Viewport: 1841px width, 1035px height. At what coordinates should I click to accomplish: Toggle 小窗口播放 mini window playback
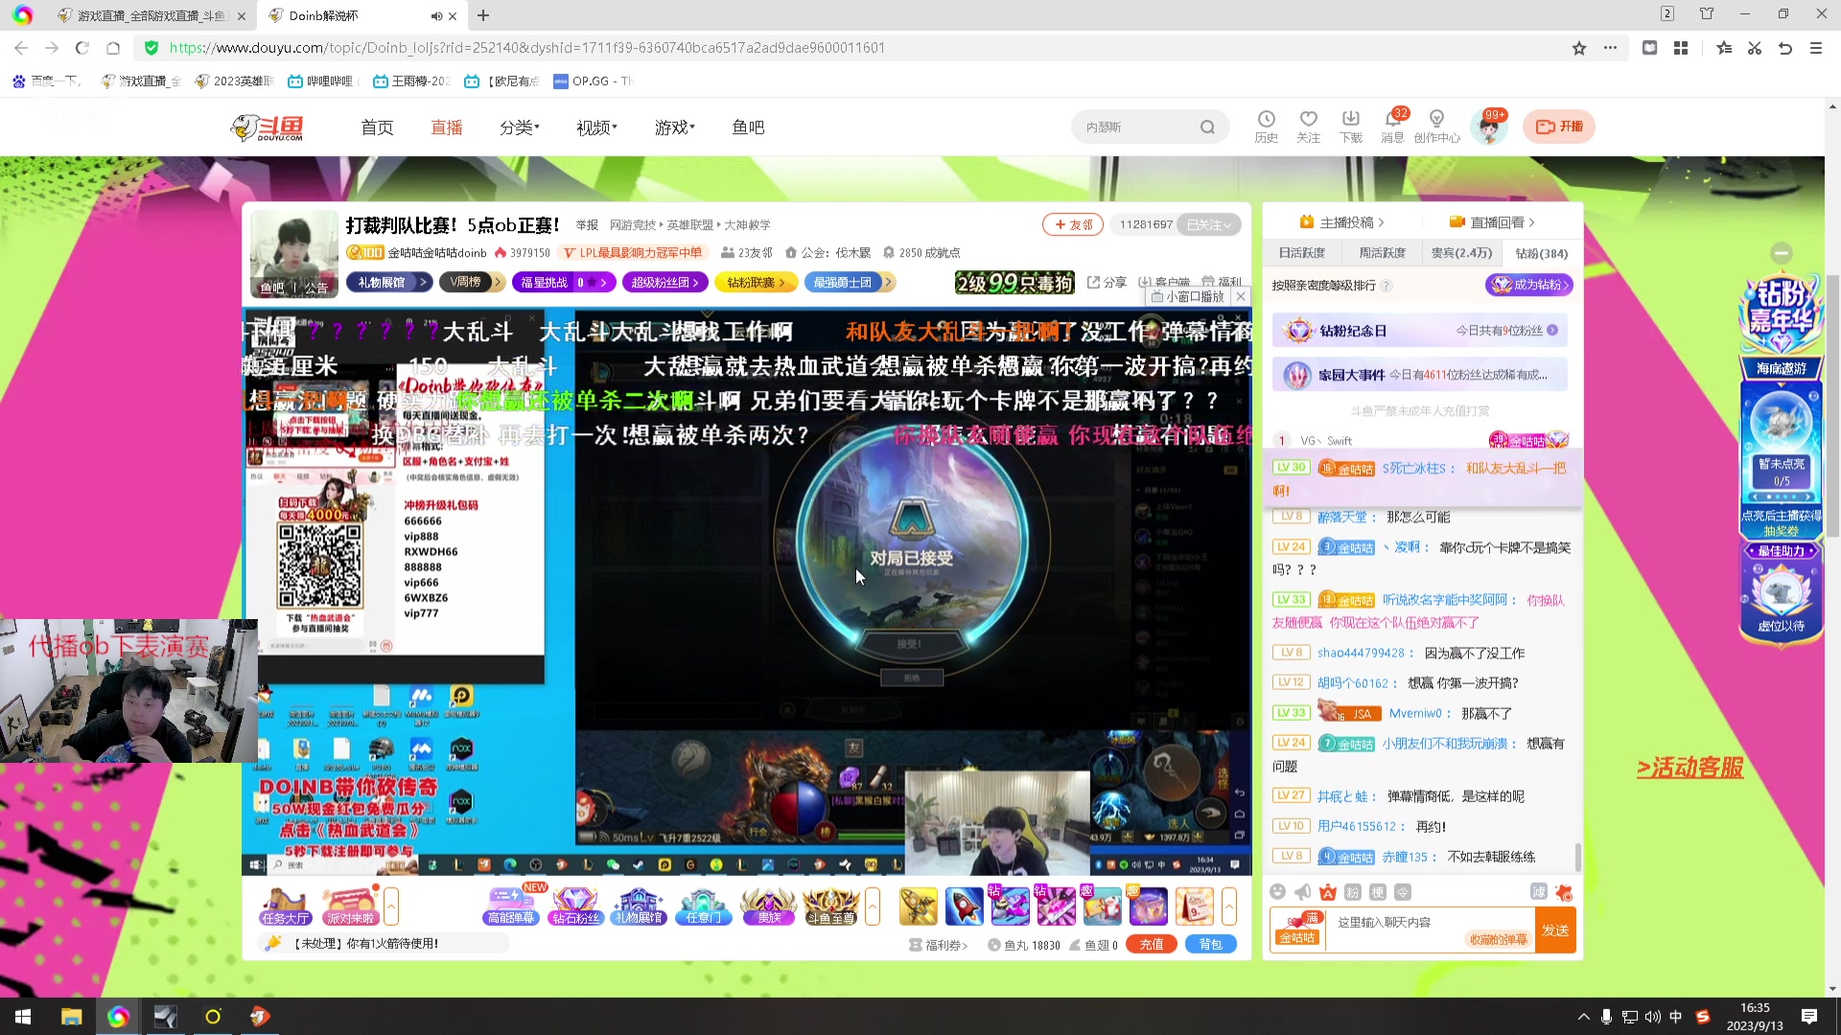(1187, 297)
